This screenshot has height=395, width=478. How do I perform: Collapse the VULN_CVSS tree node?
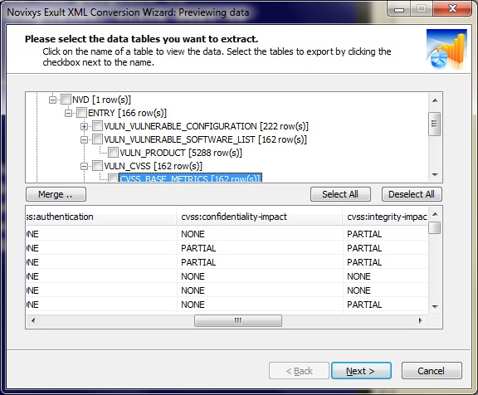click(x=84, y=166)
